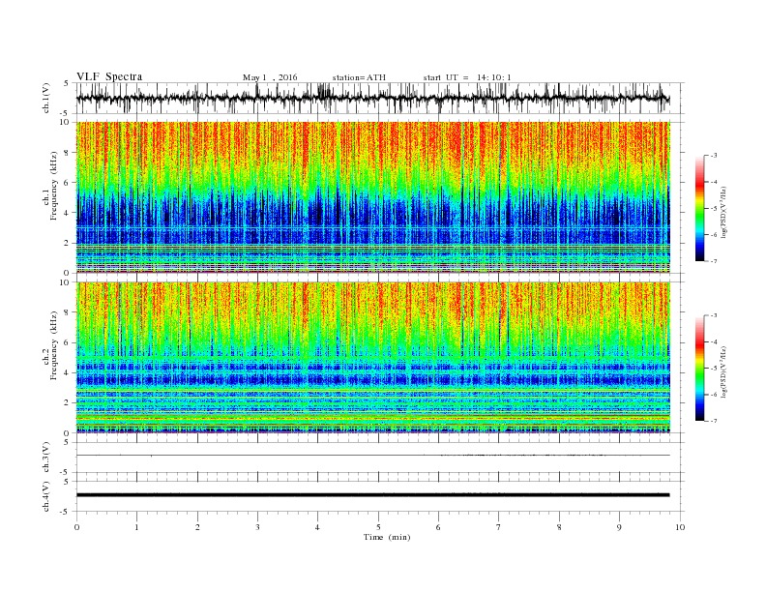Viewport: 766px width, 592px height.
Task: Click the "ch.3(V)" vertical axis label
Action: [46, 458]
